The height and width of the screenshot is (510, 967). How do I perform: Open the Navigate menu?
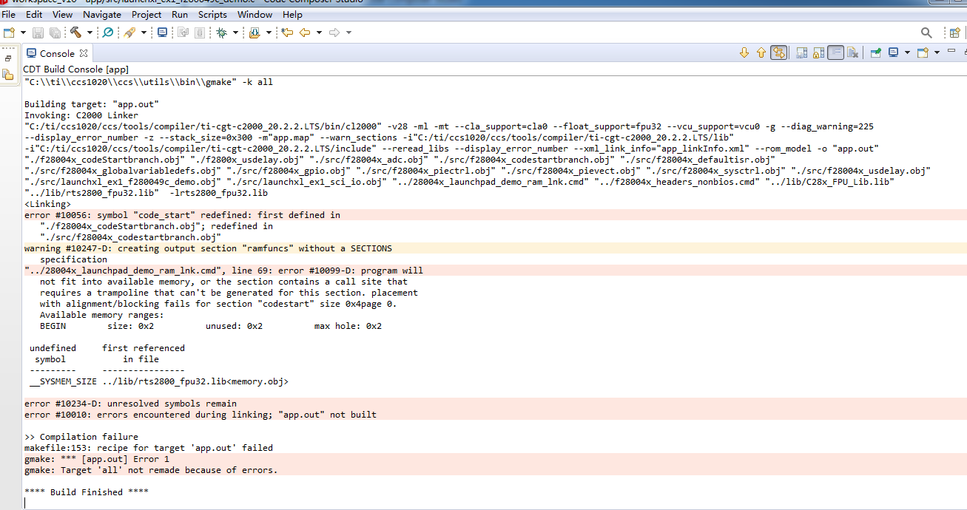click(x=102, y=14)
